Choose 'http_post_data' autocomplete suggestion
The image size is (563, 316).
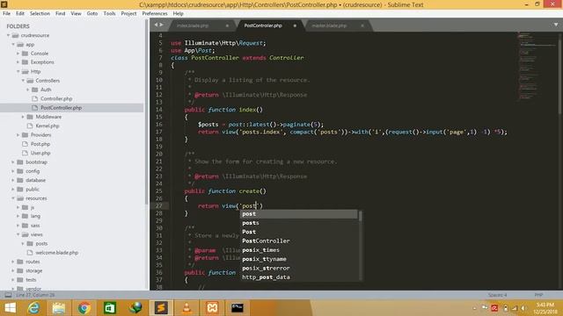(299, 277)
